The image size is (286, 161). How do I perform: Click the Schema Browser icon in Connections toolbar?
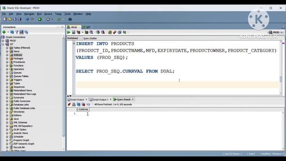pos(21,32)
